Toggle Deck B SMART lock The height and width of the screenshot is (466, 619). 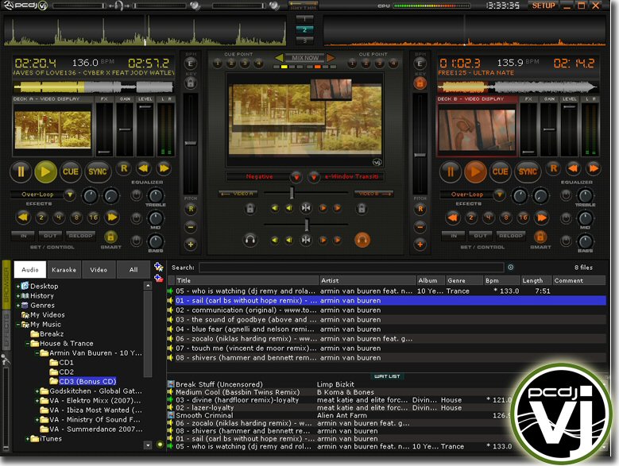tap(540, 237)
